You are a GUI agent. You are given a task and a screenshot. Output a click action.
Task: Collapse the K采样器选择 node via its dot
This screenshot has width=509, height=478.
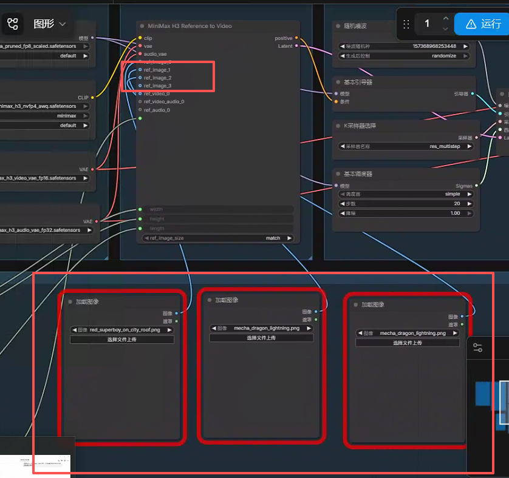pyautogui.click(x=338, y=126)
